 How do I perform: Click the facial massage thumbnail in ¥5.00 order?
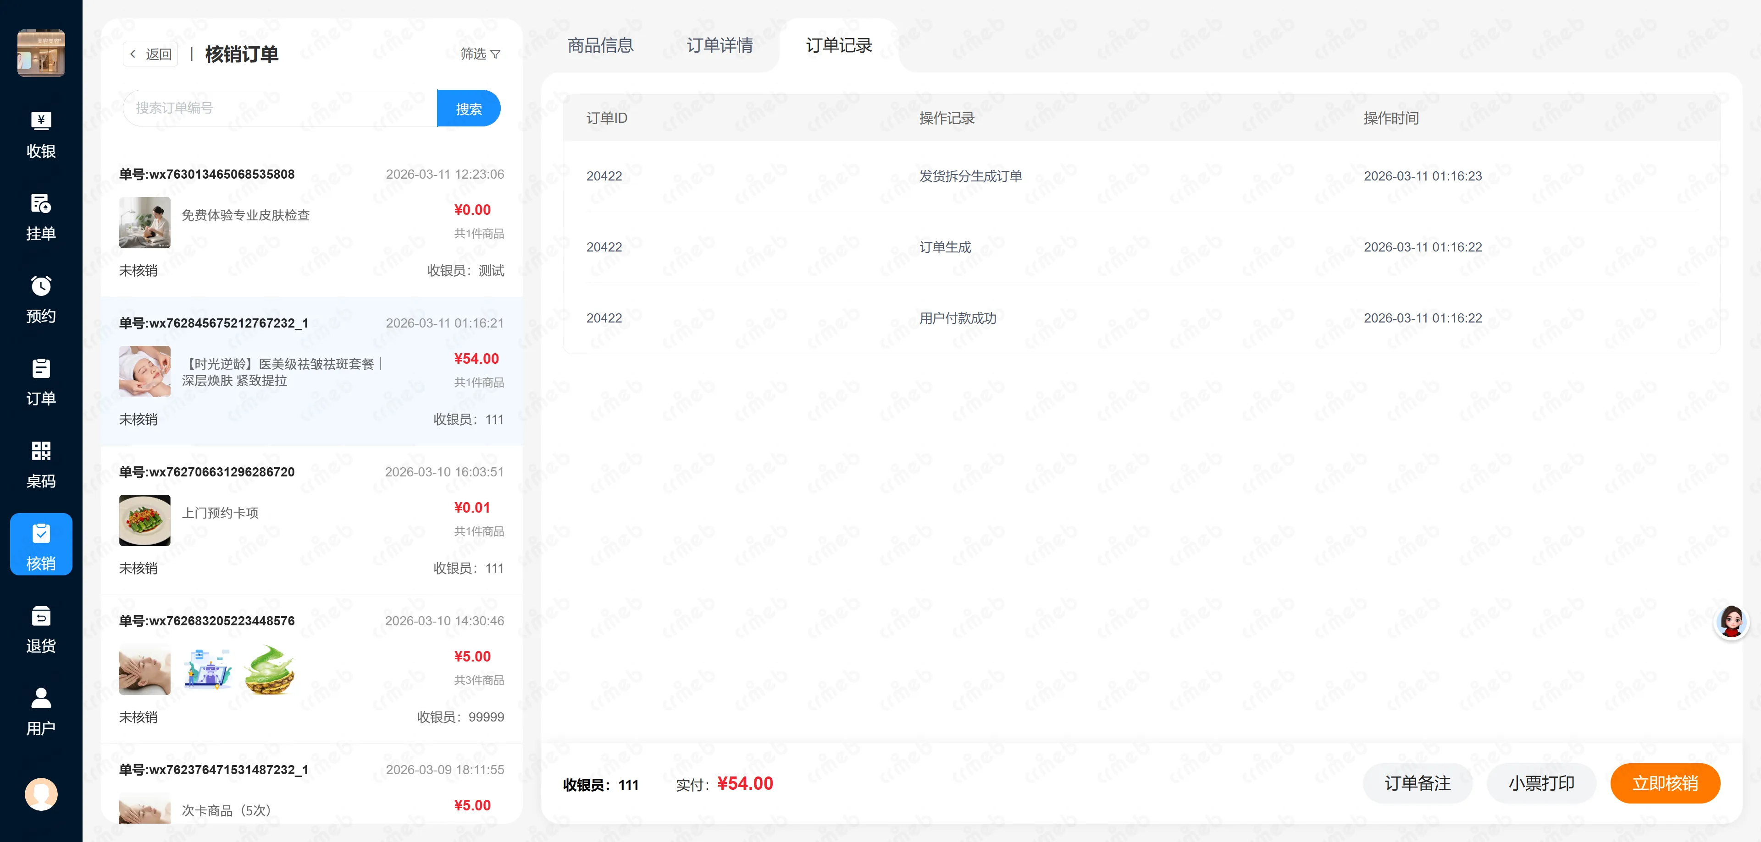145,669
